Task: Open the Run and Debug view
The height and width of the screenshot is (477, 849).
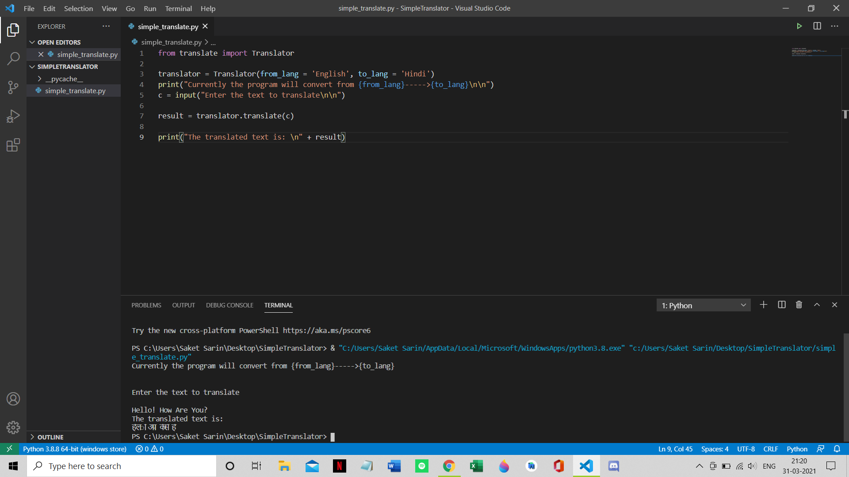Action: coord(13,116)
